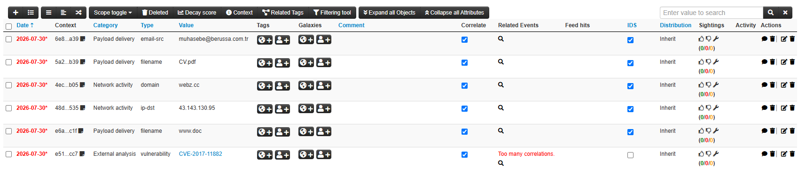Sort by Category column header
798x176 pixels.
coord(105,25)
